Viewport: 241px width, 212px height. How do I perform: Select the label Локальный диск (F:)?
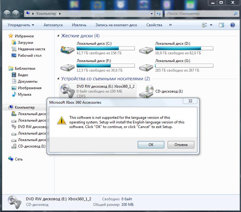pyautogui.click(x=94, y=61)
